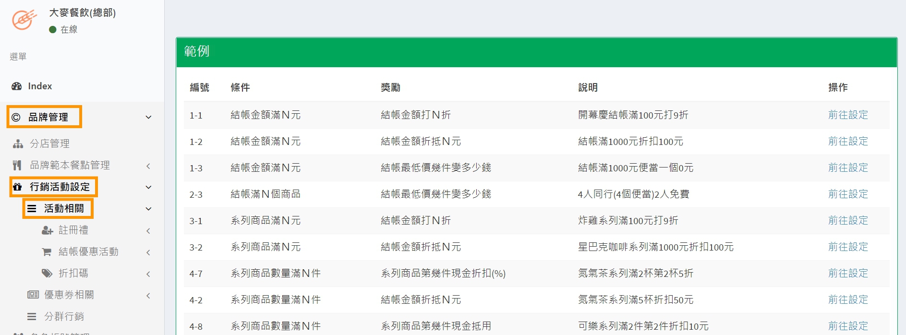Collapse the 活動相關 chevron
The image size is (906, 335).
point(148,209)
